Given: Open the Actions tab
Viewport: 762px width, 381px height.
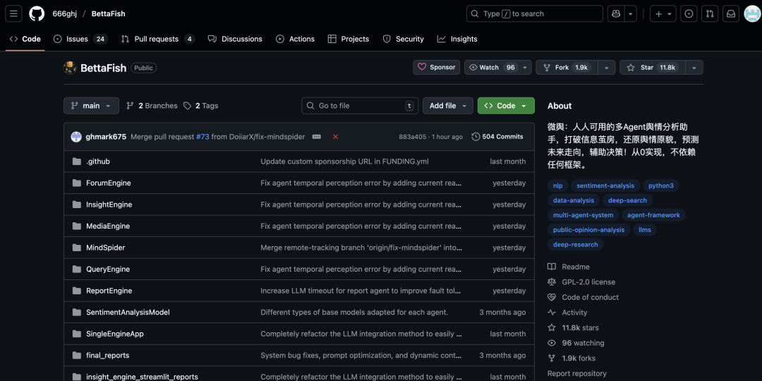Looking at the screenshot, I should pos(295,39).
